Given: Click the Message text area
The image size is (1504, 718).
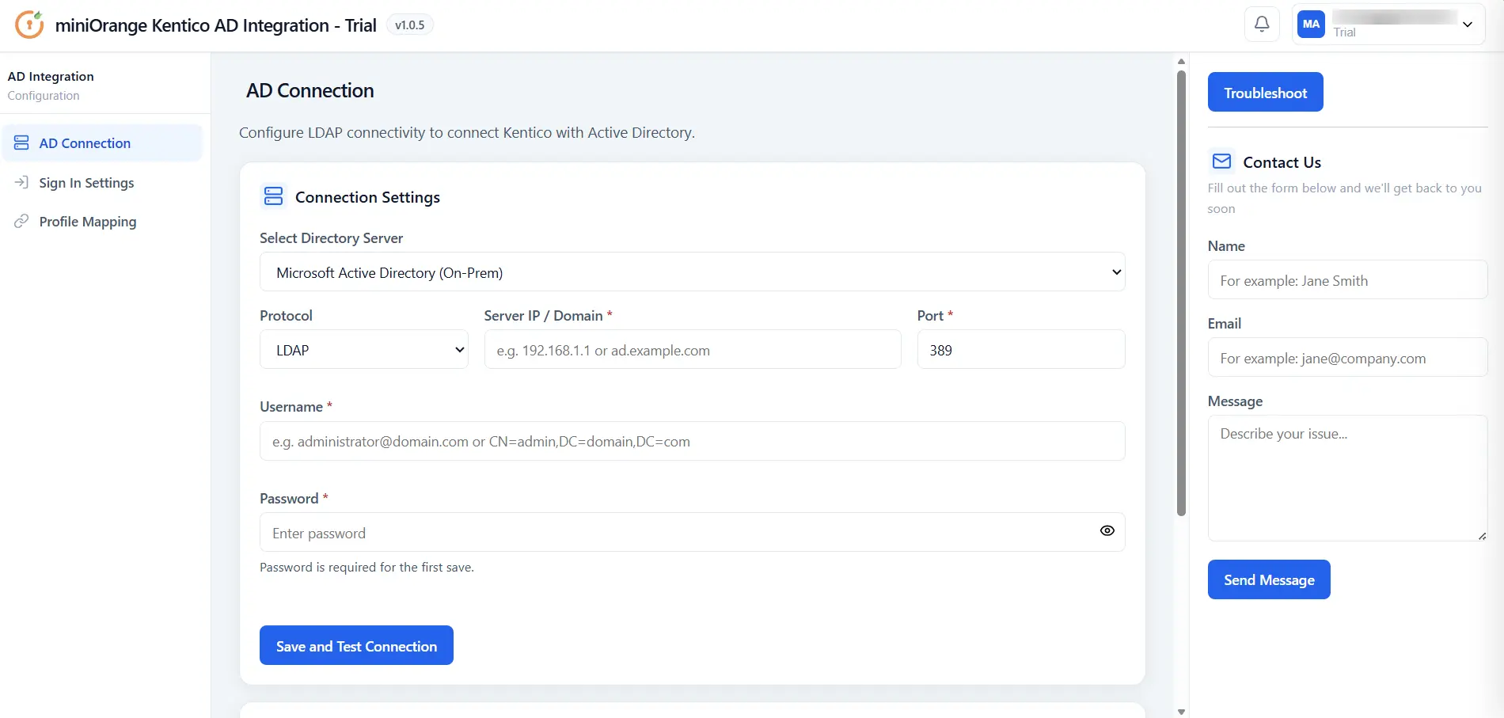Looking at the screenshot, I should [1347, 478].
